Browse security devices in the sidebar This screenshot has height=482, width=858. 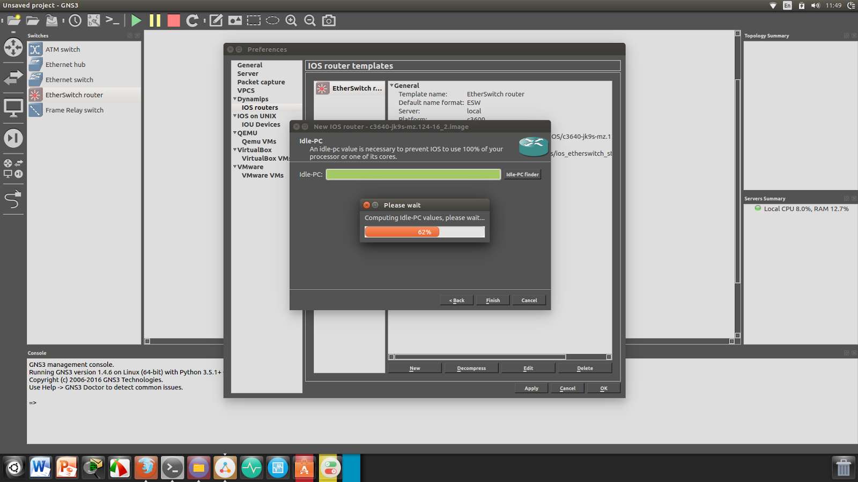pyautogui.click(x=13, y=138)
